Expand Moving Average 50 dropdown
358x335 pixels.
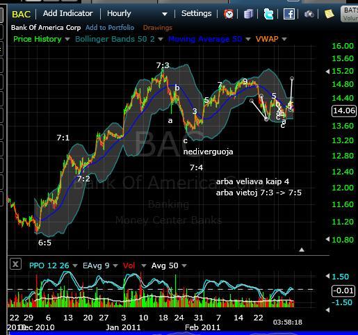[248, 39]
